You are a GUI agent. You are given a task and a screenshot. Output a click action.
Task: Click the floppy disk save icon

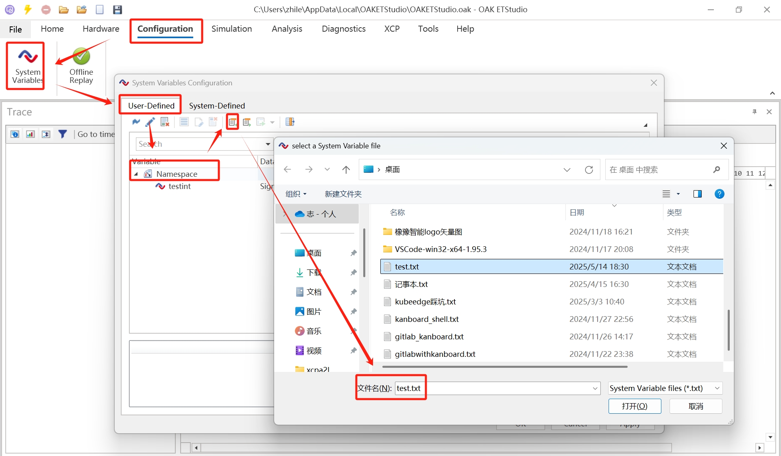point(118,9)
